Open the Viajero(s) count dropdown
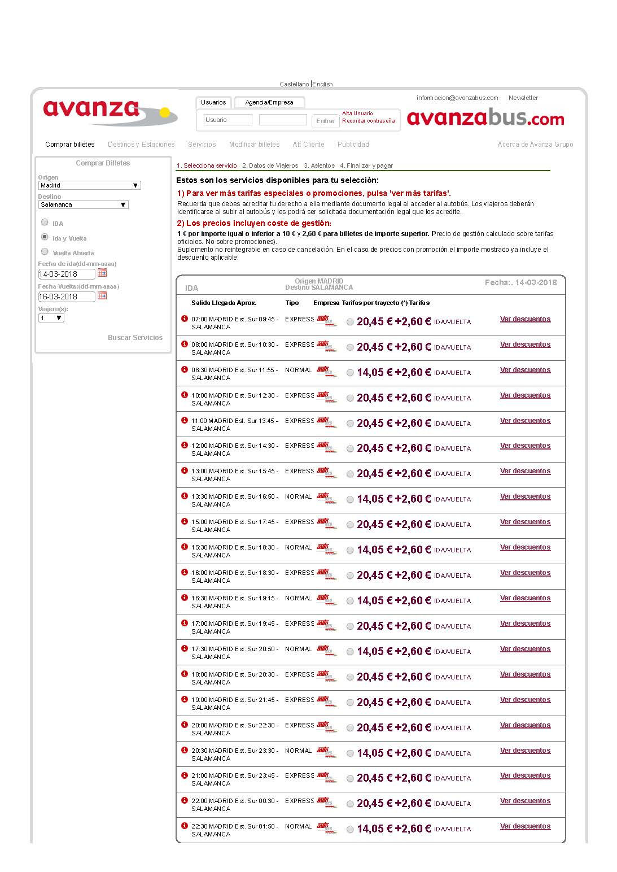Viewport: 617px width, 872px height. (x=51, y=317)
